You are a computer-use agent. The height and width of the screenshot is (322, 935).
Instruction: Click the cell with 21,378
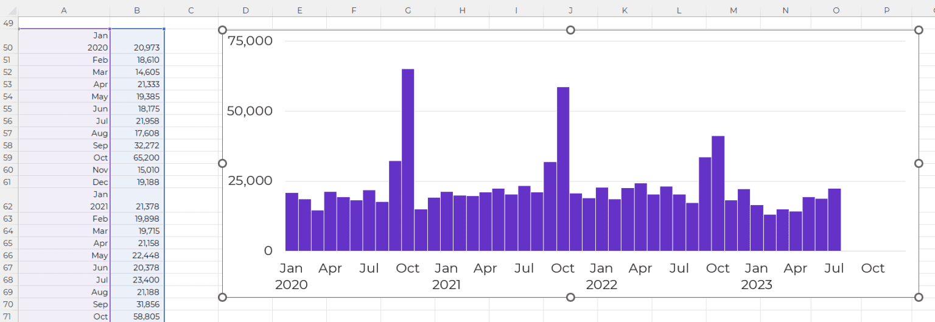click(137, 200)
